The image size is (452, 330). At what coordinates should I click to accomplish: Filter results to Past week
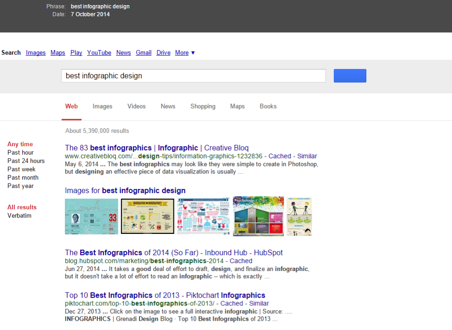click(21, 169)
